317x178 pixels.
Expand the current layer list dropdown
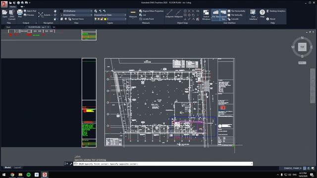(125, 19)
